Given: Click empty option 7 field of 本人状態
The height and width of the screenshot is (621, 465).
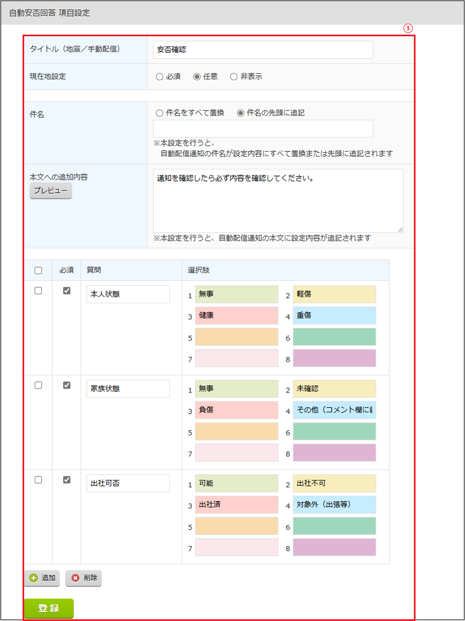Looking at the screenshot, I should 237,358.
